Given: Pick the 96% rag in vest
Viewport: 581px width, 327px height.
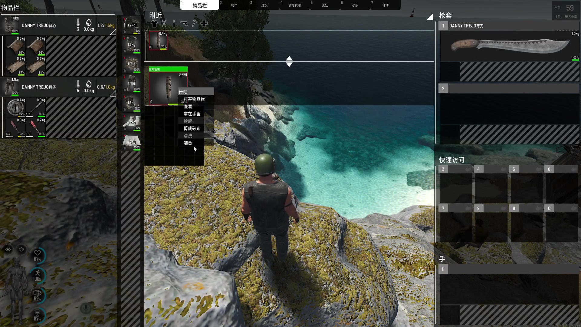Looking at the screenshot, I should [x=36, y=46].
